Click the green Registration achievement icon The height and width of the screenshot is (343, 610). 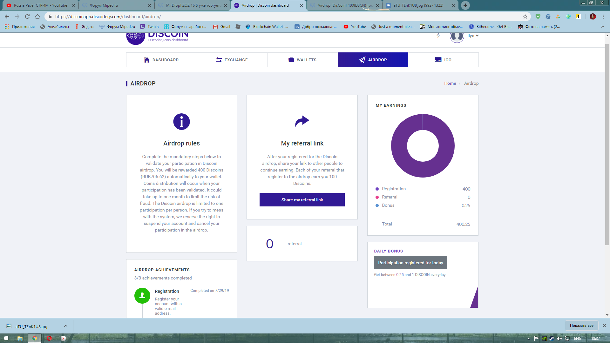[142, 296]
